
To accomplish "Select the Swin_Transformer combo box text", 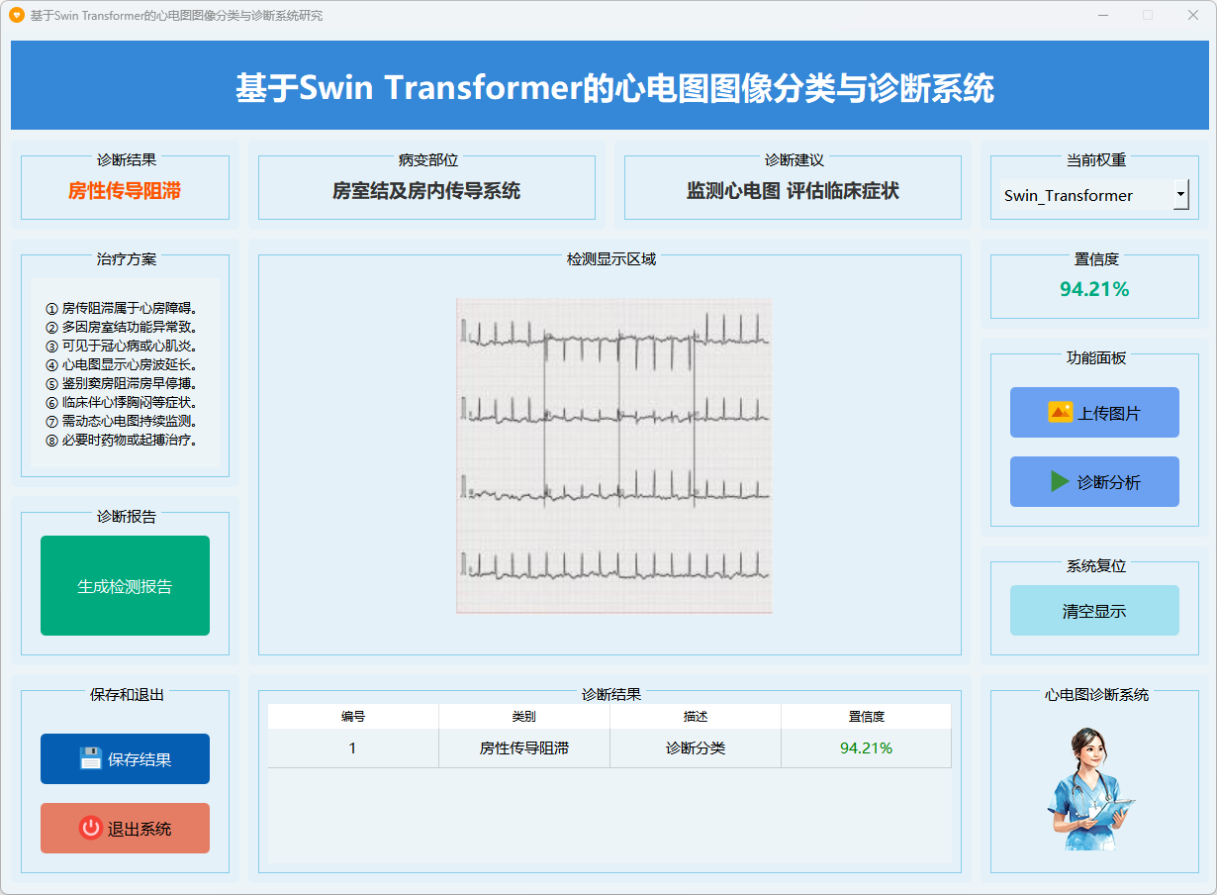I will pos(1083,195).
